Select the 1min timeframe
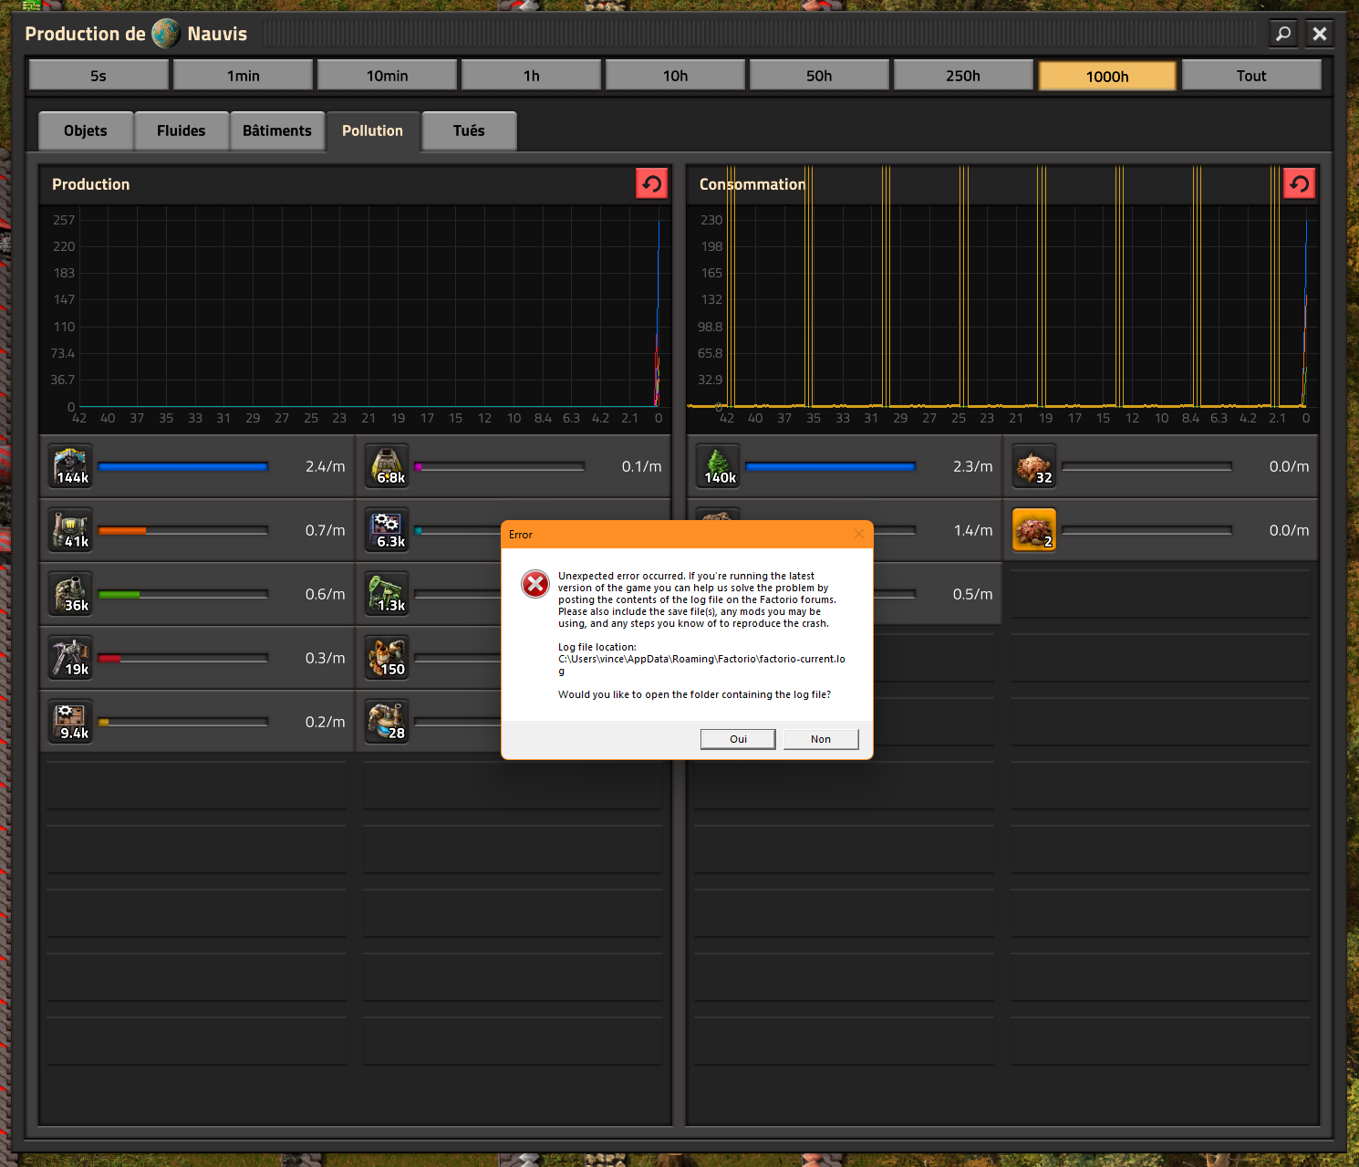 (x=243, y=76)
